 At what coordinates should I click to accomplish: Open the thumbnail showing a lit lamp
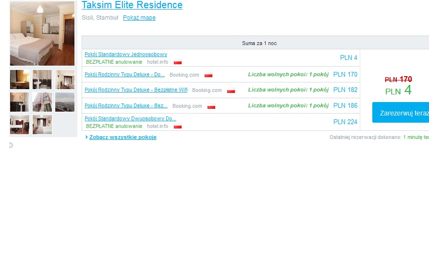coord(20,80)
